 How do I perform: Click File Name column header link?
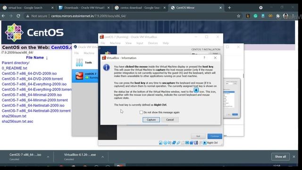coord(35,58)
